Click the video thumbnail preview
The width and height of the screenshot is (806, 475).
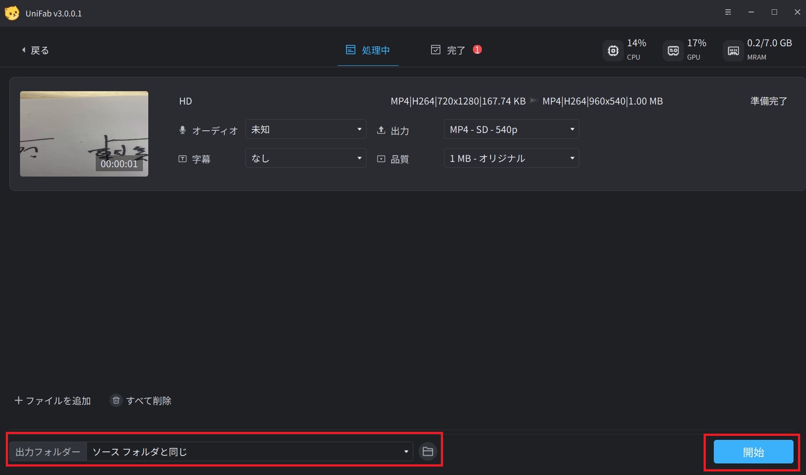(x=84, y=134)
